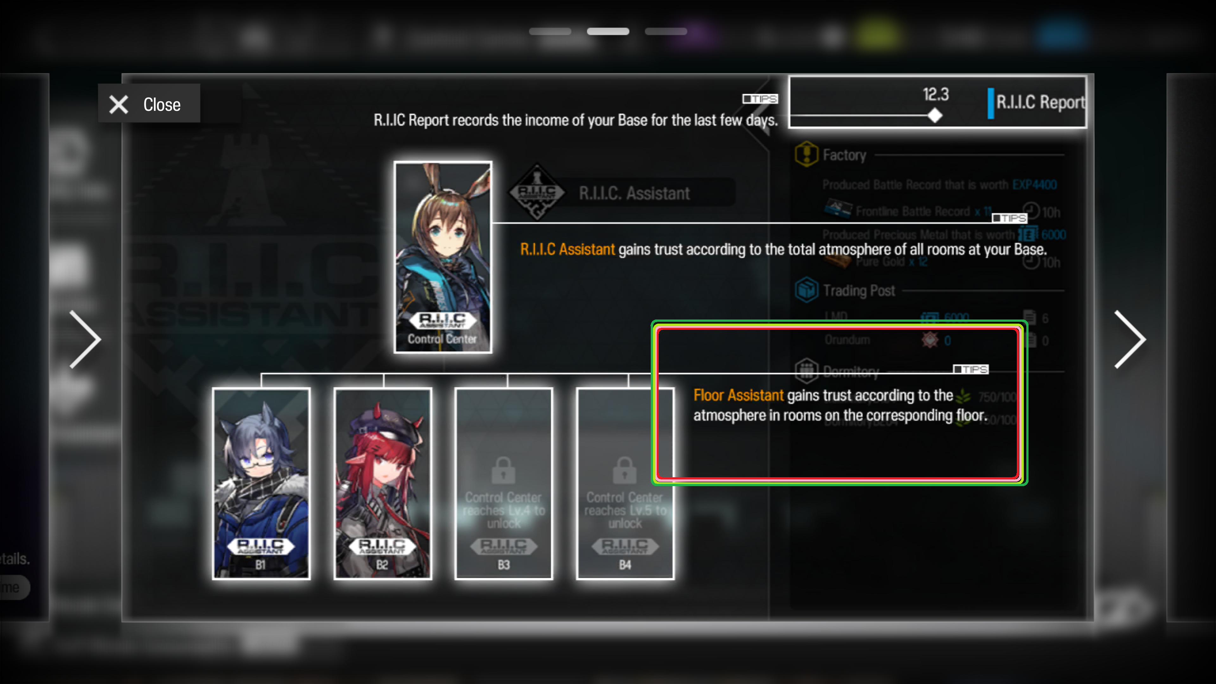The image size is (1216, 684).
Task: Click the Dormitory section icon
Action: [806, 371]
